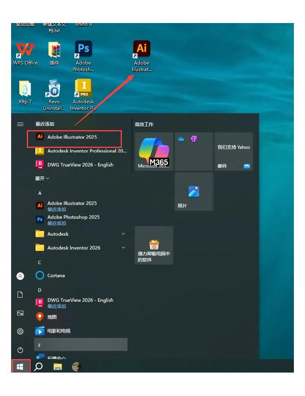Open the OneDrive and OneNote tile folder

[x=194, y=152]
